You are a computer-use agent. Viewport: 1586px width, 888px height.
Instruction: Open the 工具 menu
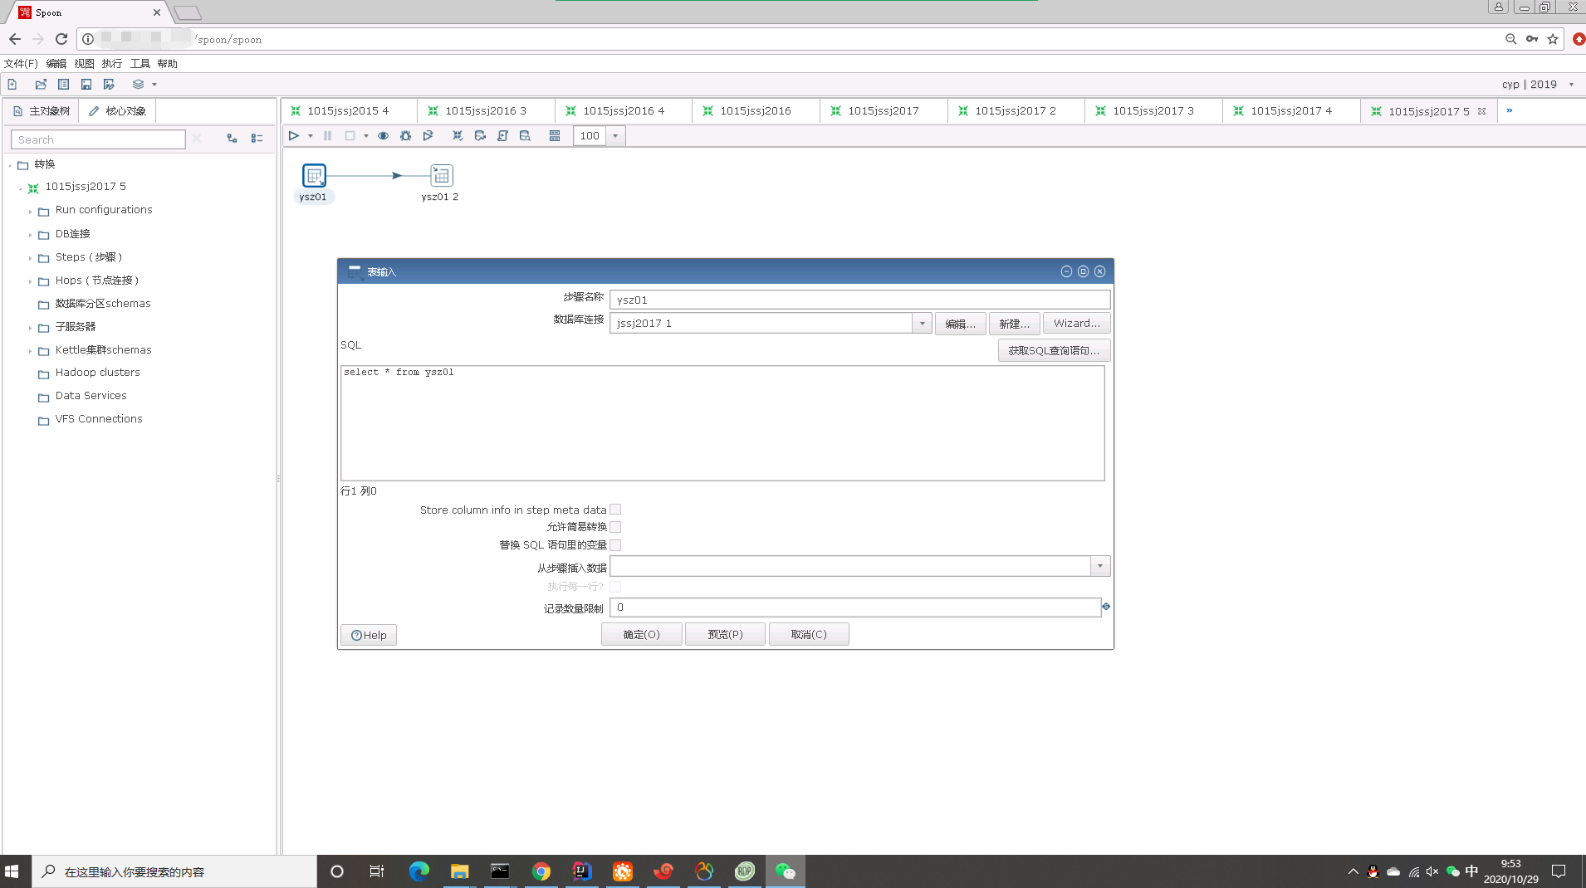[140, 64]
